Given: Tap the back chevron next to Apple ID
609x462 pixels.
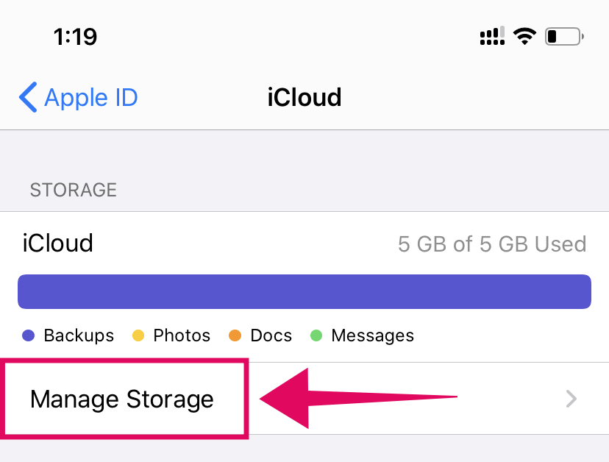Looking at the screenshot, I should click(x=27, y=96).
